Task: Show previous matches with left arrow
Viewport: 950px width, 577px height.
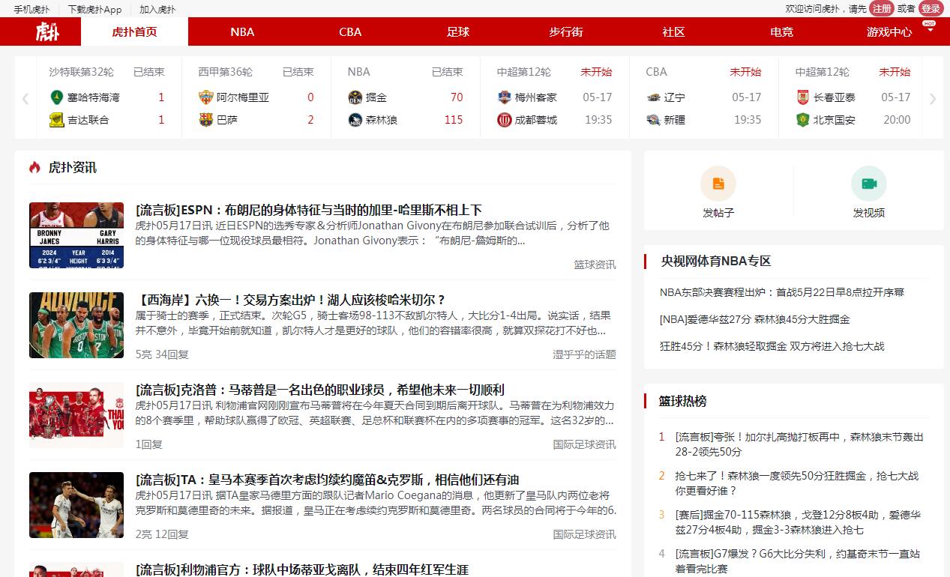Action: point(25,98)
